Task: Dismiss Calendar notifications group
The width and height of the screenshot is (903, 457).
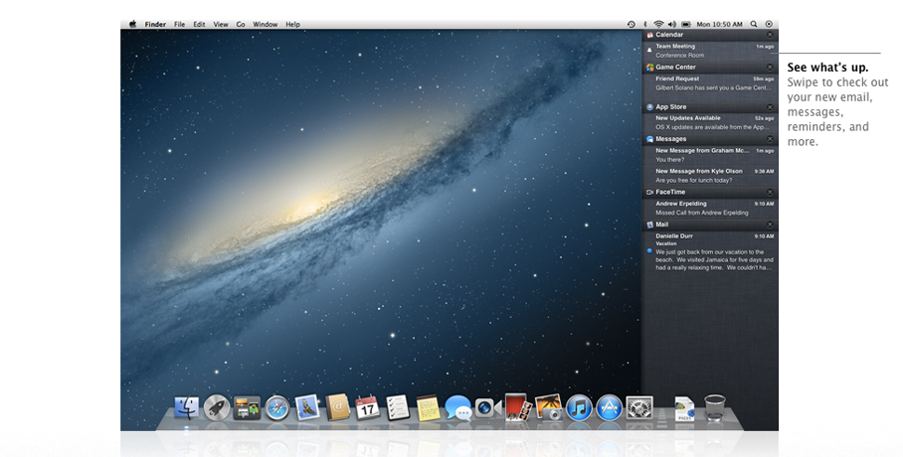Action: point(770,35)
